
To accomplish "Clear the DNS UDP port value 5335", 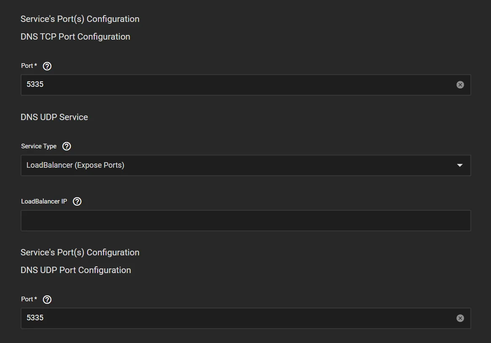I will coord(460,318).
